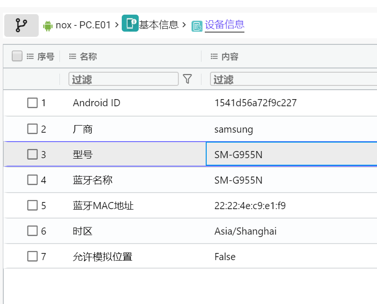Check the row 1 Android ID checkbox

(x=33, y=103)
